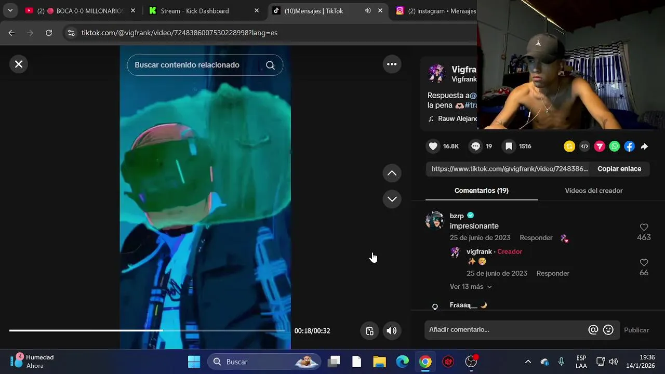The image size is (665, 374).
Task: Switch to BOCA 0-0 MILLONARIOS YouTube tab
Action: 81,10
